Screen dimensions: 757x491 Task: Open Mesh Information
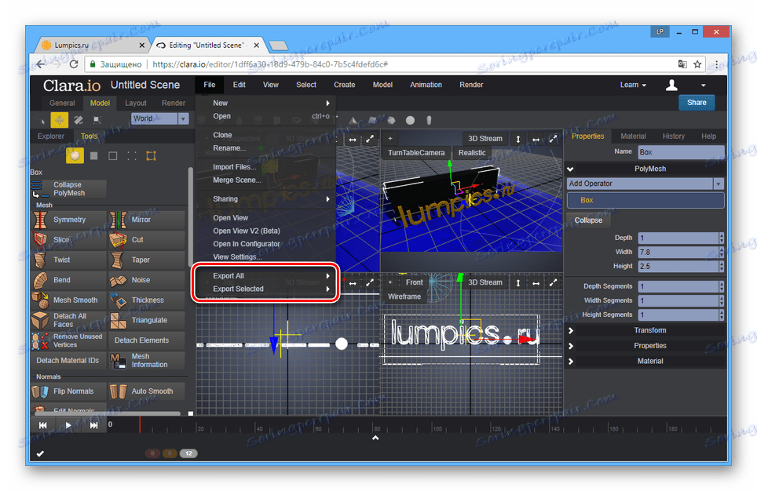tap(147, 360)
